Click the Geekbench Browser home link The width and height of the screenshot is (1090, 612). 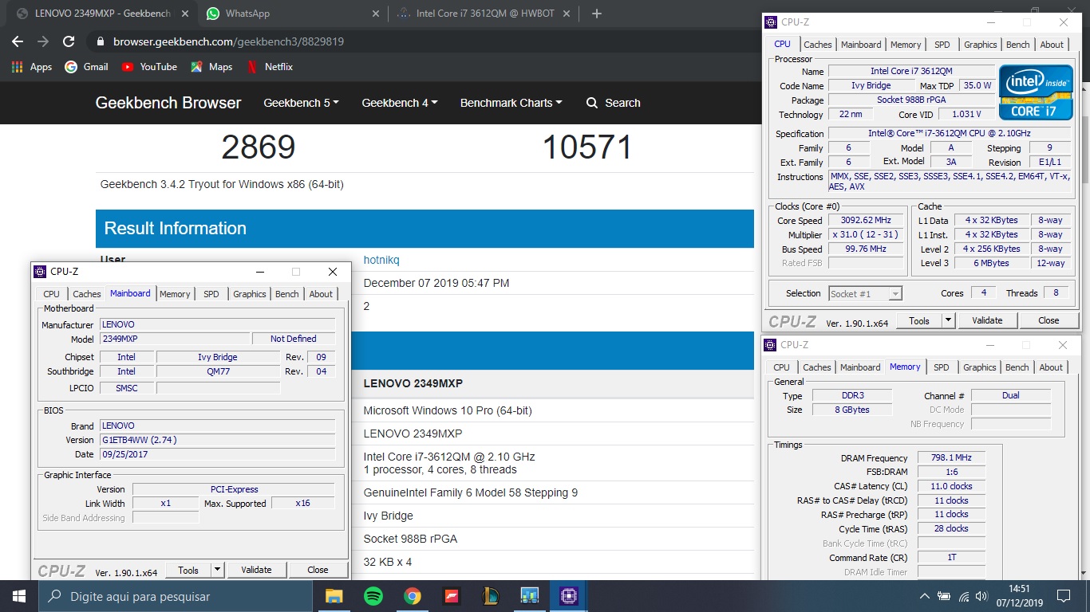tap(168, 103)
